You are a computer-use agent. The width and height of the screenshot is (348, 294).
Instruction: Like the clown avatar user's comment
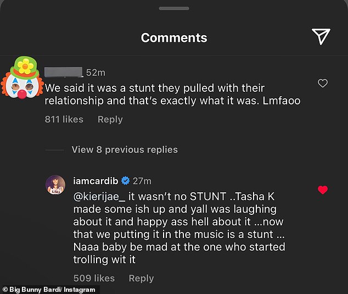coord(323,84)
